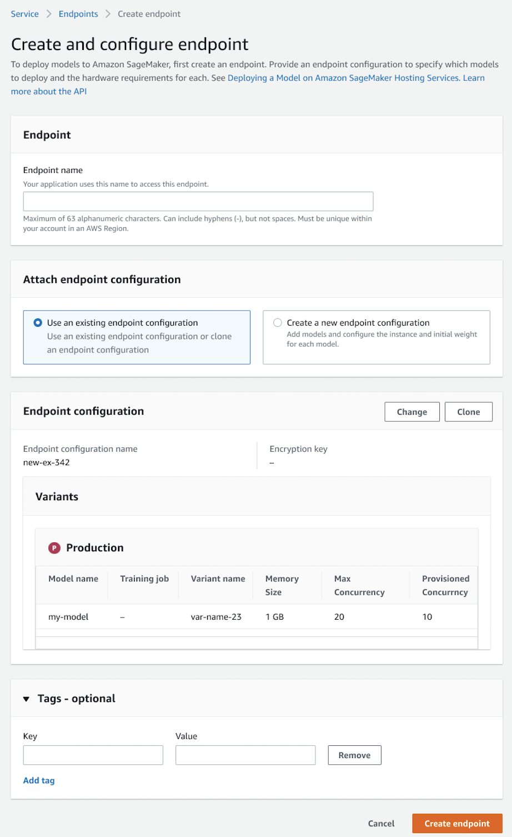Open 'Deploying a Model on Amazon SageMaker Hosting Services' link
This screenshot has height=837, width=512.
(341, 78)
